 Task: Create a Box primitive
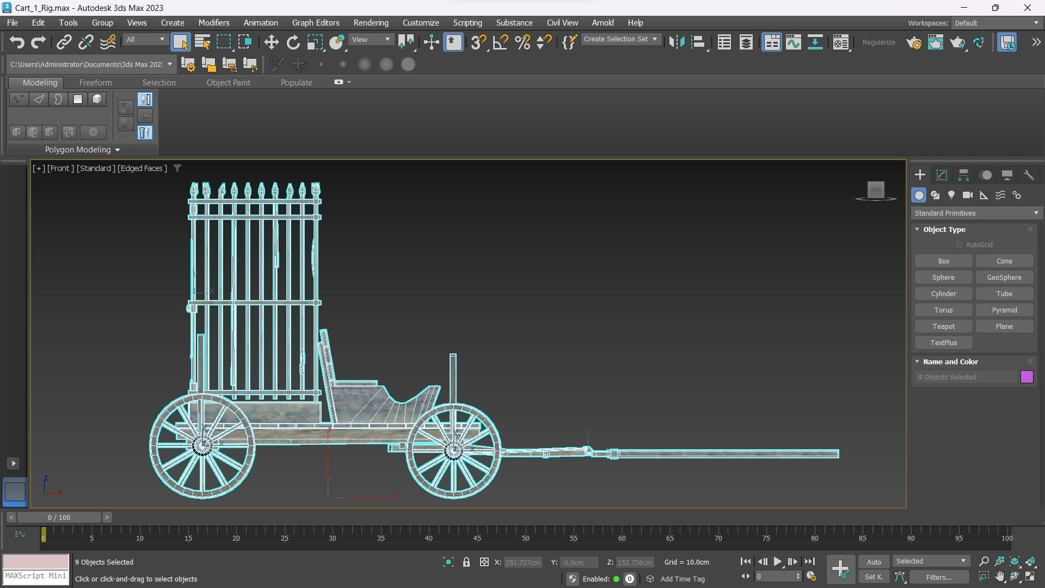[x=943, y=261]
